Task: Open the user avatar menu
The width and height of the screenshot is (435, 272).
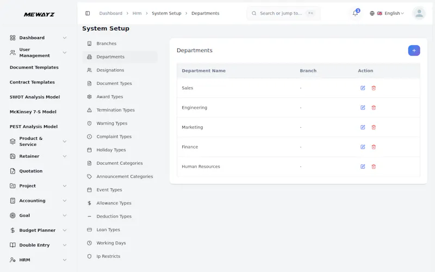Action: click(x=419, y=13)
